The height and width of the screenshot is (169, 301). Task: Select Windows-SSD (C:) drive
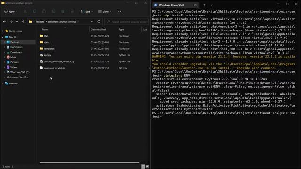pyautogui.click(x=20, y=72)
